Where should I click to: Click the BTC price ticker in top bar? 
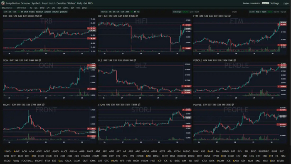coord(7,8)
